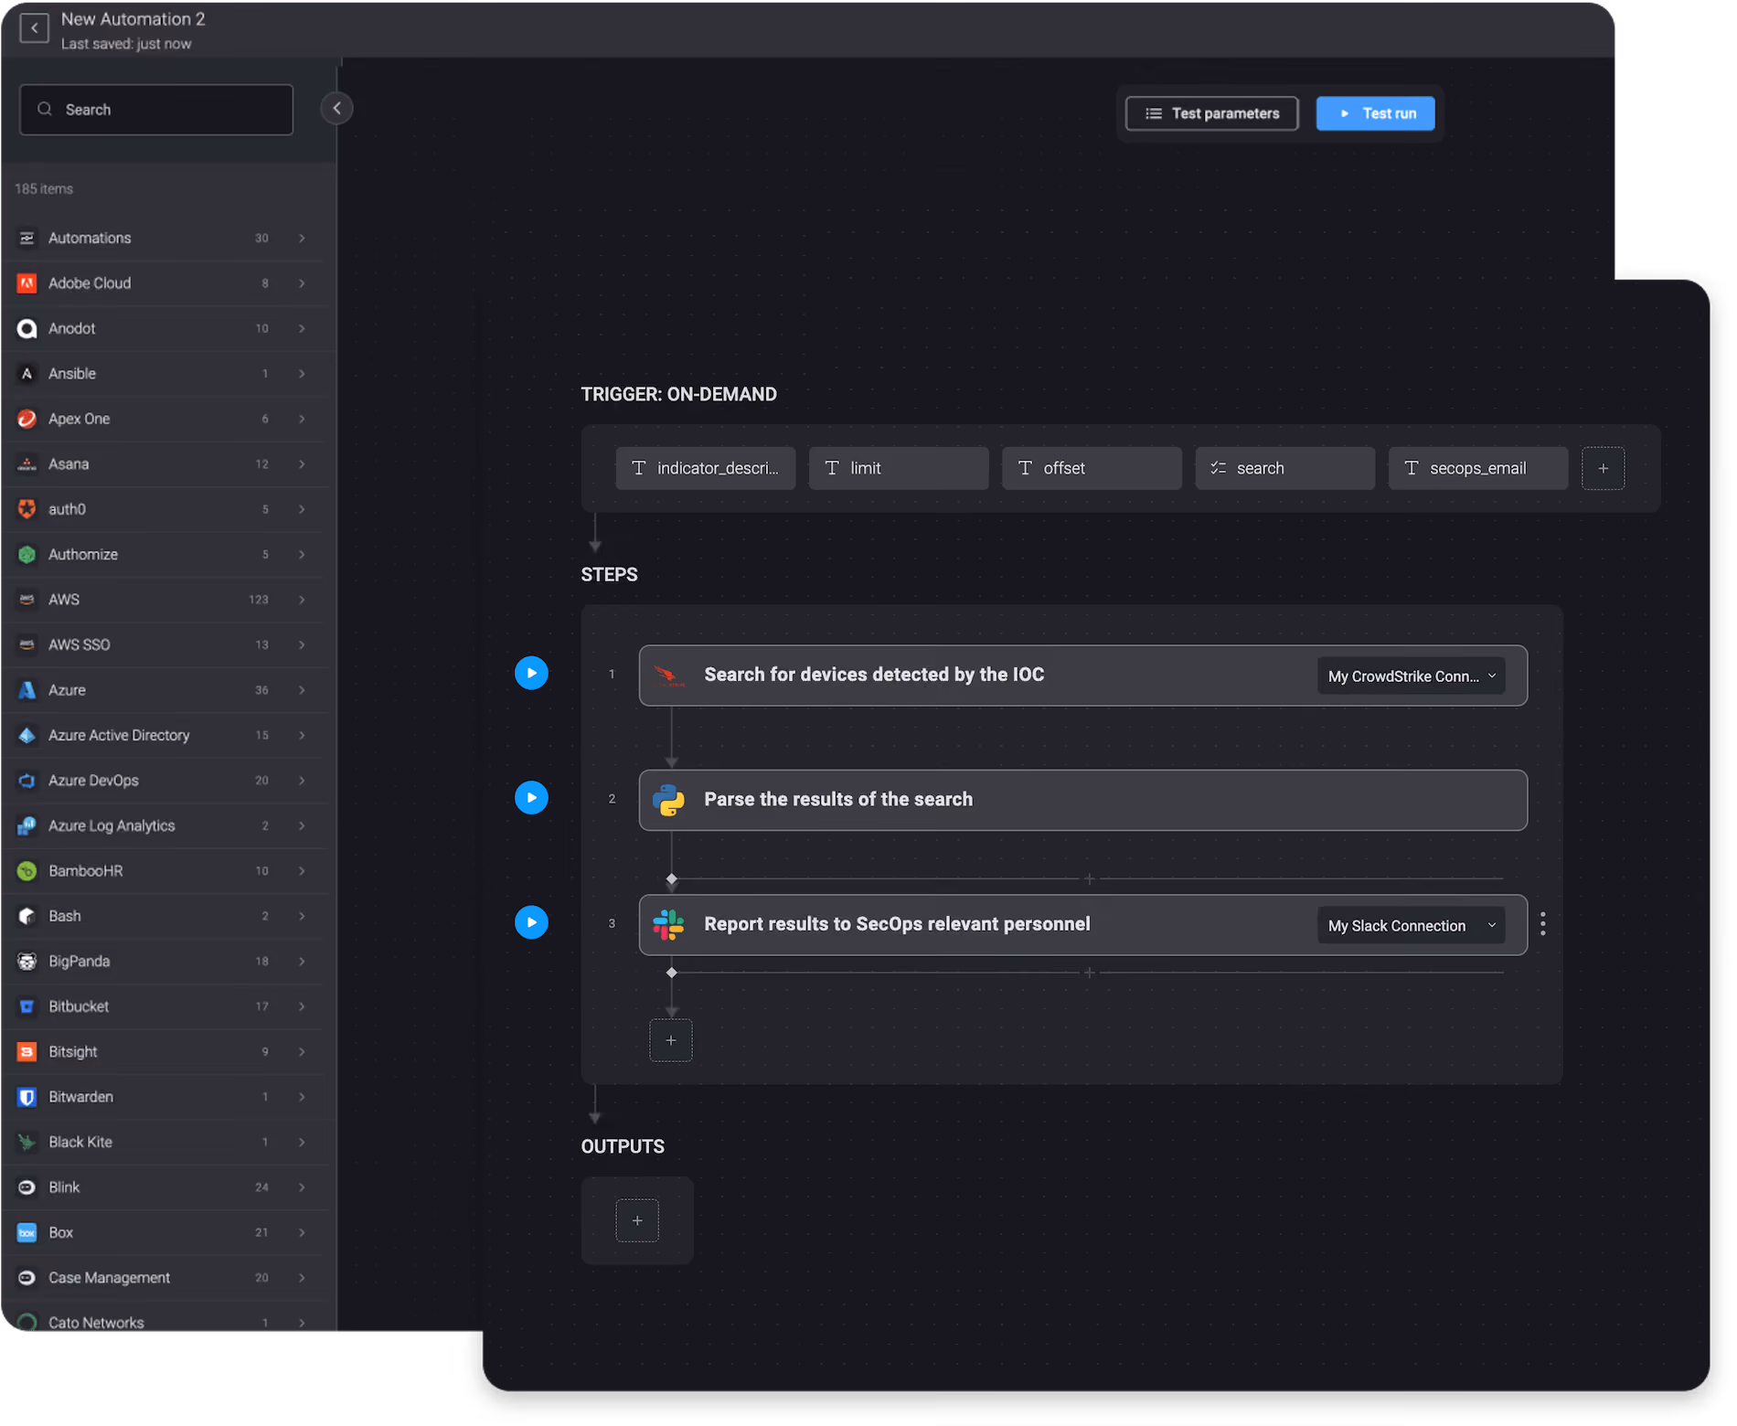This screenshot has height=1426, width=1737.
Task: Add an output with the plus box
Action: point(637,1220)
